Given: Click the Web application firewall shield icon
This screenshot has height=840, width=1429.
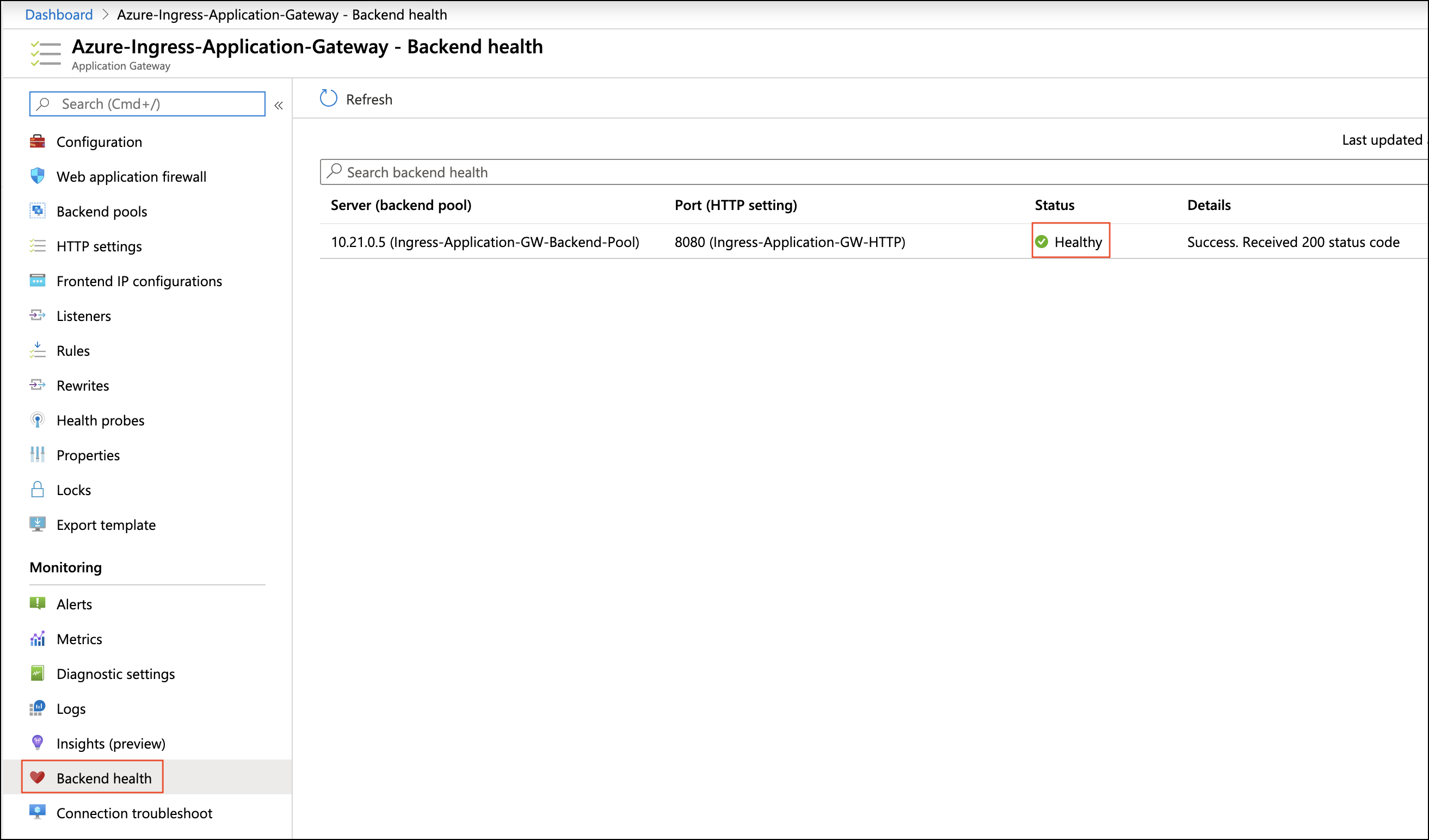Looking at the screenshot, I should click(38, 176).
